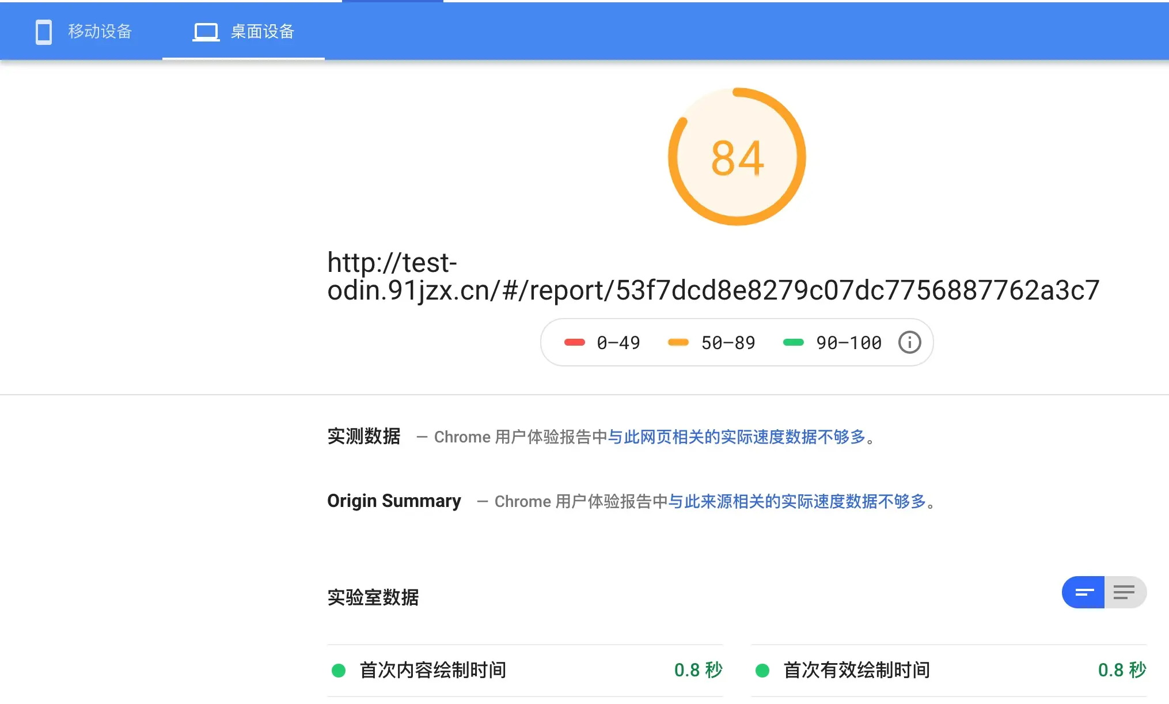Click the 84 performance score gauge

click(x=737, y=157)
